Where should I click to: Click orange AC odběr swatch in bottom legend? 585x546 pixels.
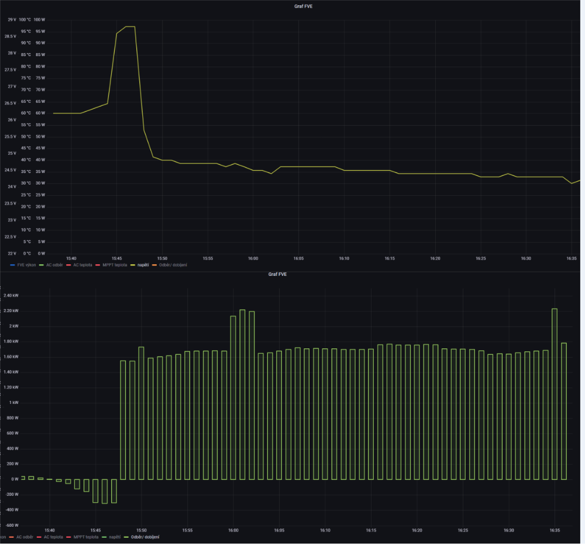(11, 537)
